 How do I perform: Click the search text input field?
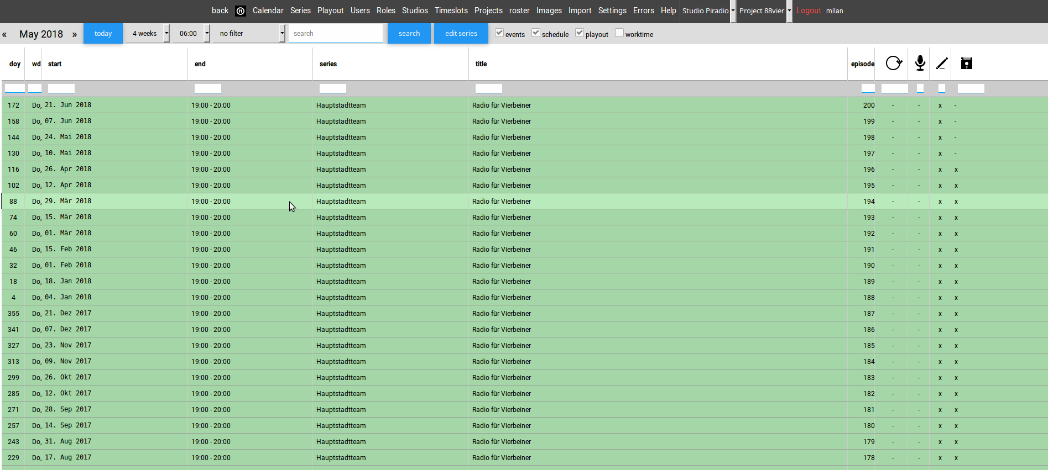click(335, 34)
